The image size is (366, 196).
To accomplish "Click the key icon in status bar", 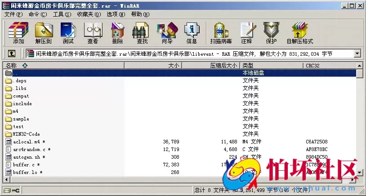I will [16, 191].
